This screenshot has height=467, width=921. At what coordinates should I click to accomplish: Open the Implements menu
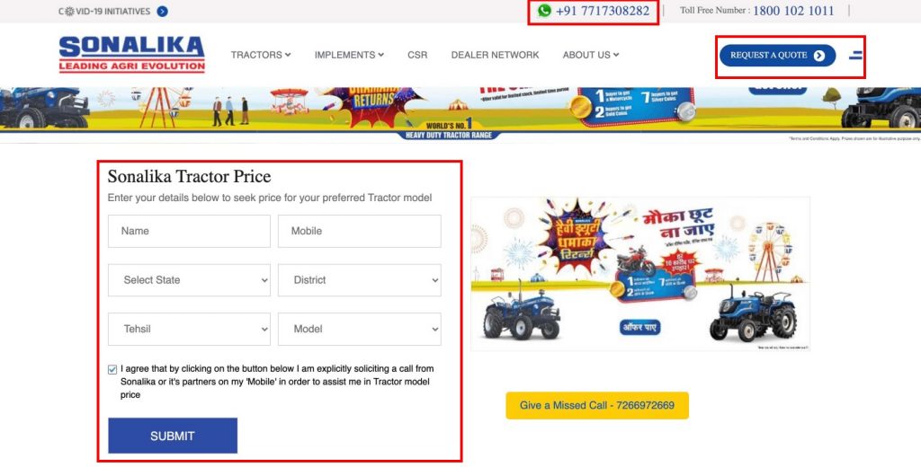349,55
